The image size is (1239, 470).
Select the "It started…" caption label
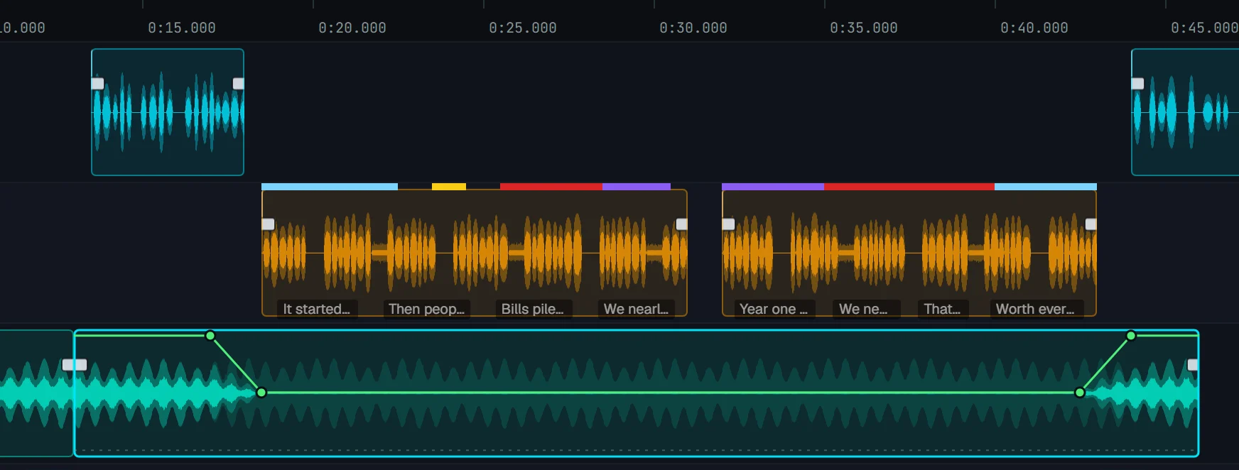(317, 309)
